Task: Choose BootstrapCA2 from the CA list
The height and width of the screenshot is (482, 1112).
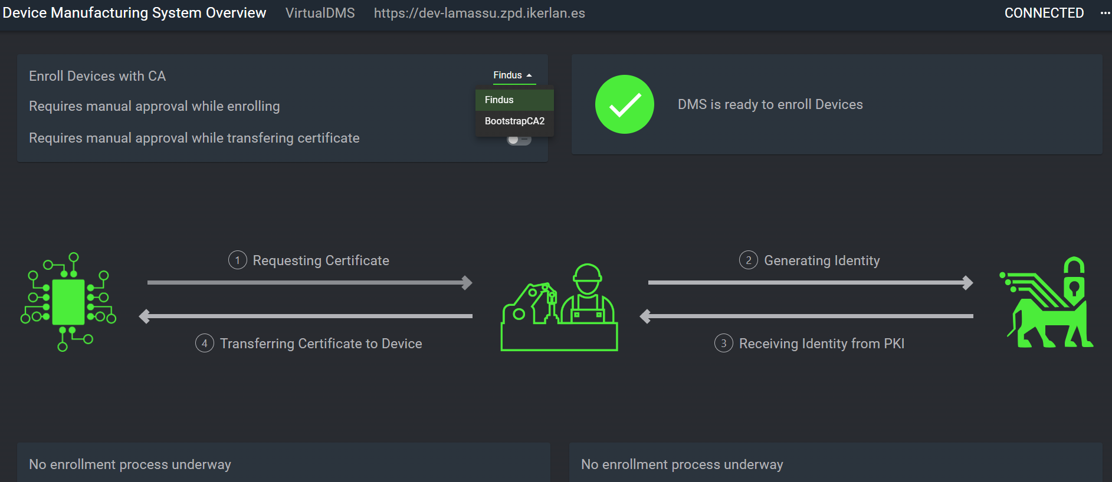Action: 514,121
